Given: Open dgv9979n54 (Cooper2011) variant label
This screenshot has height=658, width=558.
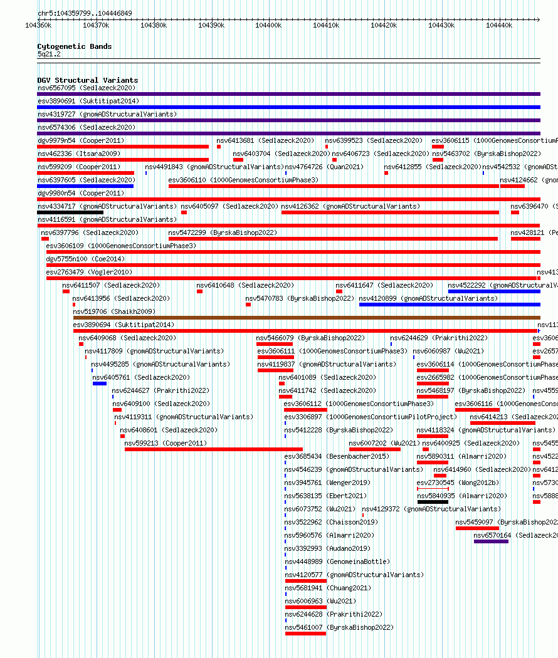Looking at the screenshot, I should pyautogui.click(x=81, y=140).
